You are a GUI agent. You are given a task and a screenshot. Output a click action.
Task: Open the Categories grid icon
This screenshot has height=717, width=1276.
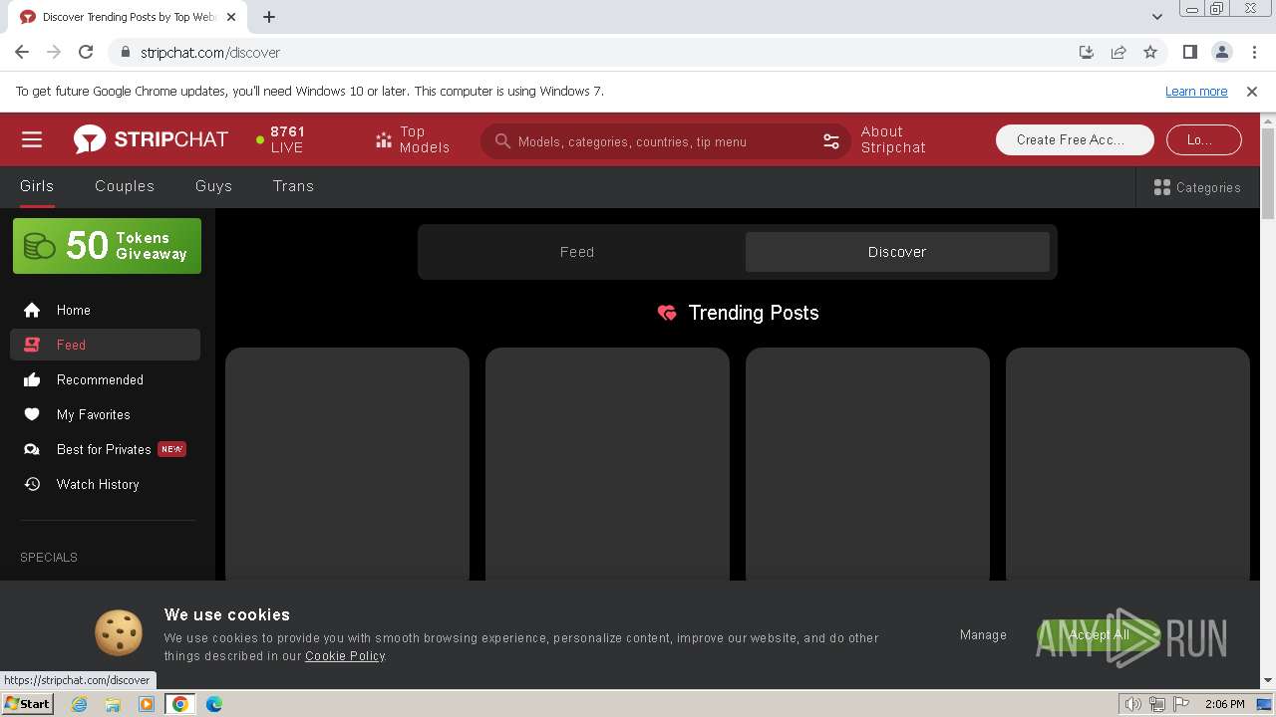[1161, 187]
